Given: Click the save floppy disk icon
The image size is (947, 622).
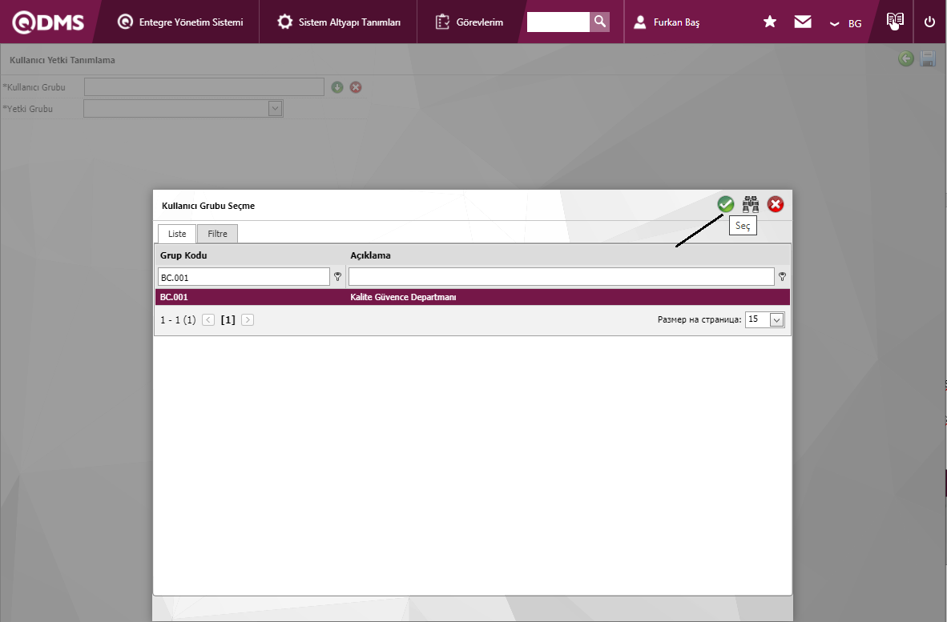Looking at the screenshot, I should pyautogui.click(x=928, y=58).
